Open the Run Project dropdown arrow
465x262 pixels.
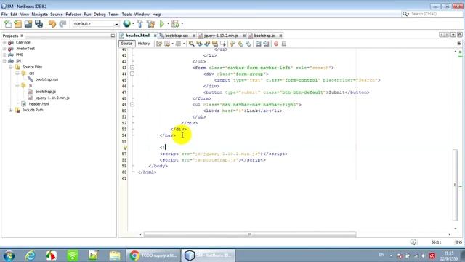click(168, 24)
